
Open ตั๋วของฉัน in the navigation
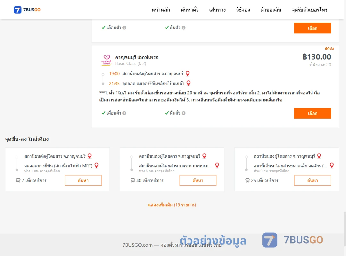click(x=271, y=10)
